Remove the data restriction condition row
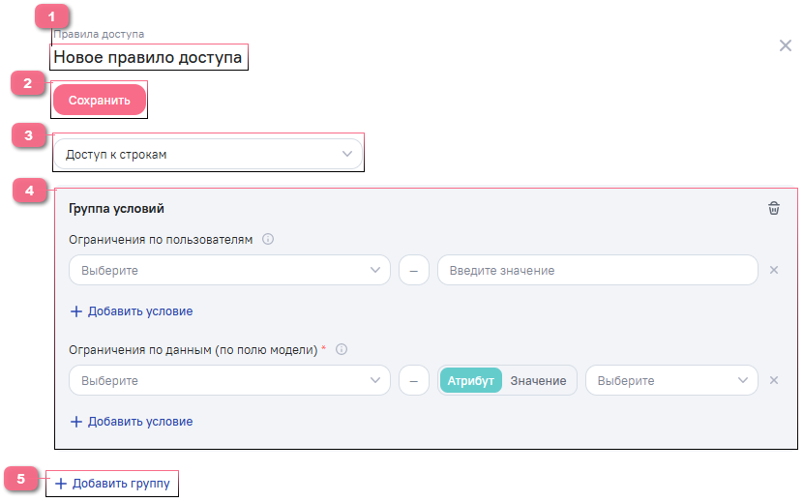The image size is (803, 502). [x=773, y=380]
